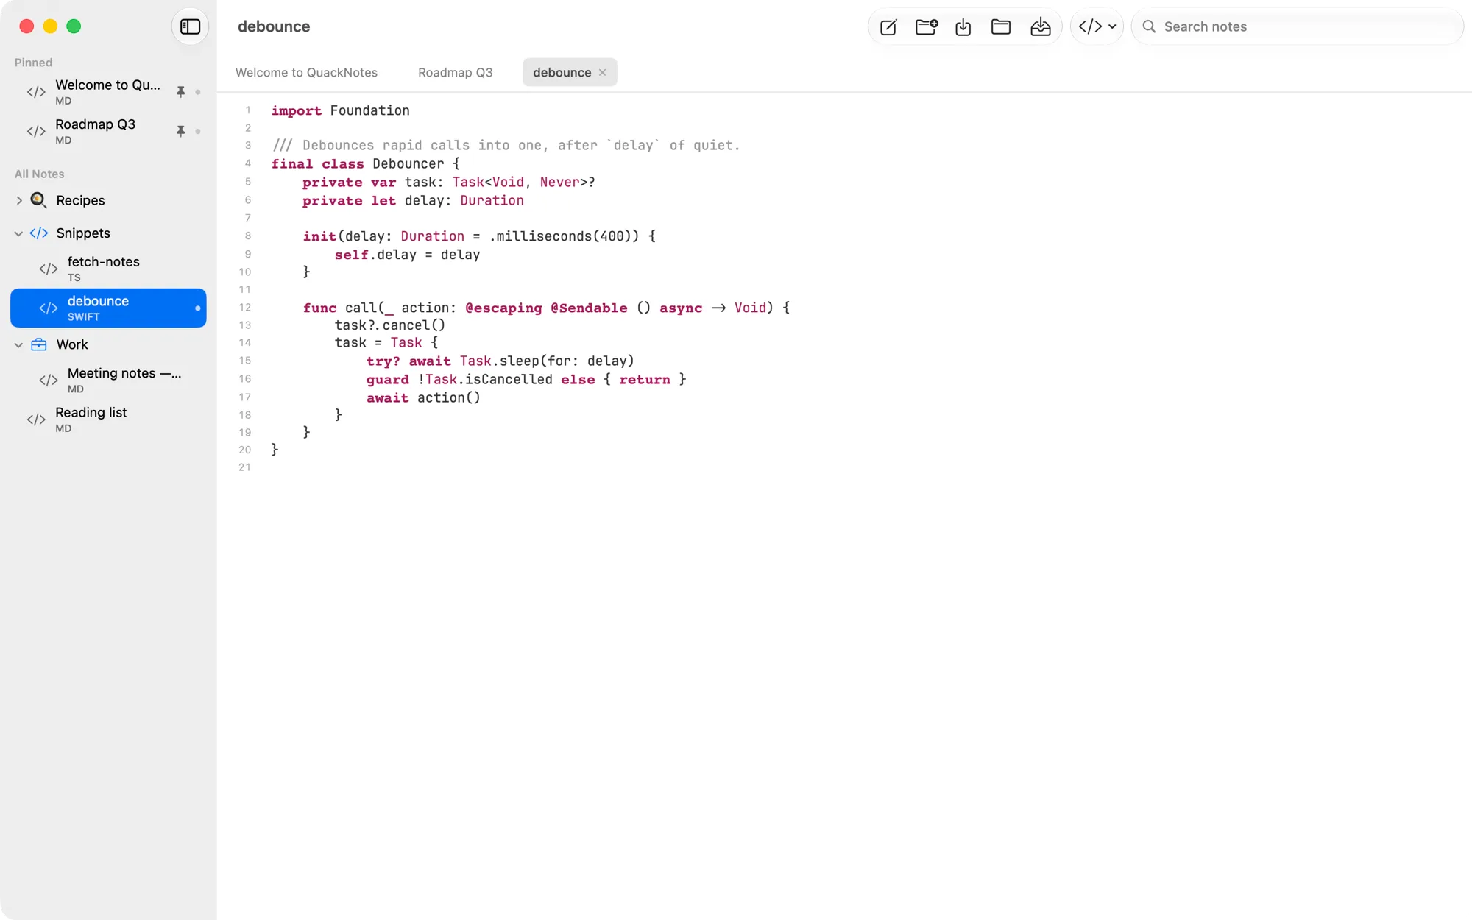
Task: Click the init(delay: Duration line
Action: (479, 236)
